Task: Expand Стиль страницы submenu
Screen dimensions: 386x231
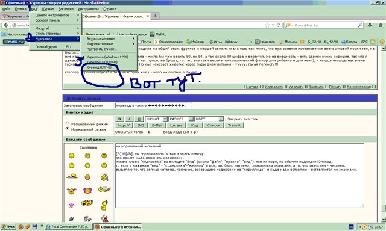Action: (55, 34)
